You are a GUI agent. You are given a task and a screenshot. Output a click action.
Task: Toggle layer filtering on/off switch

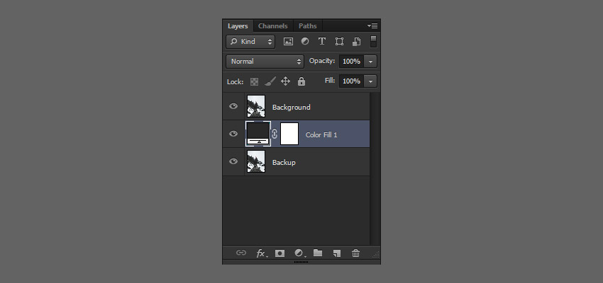pos(373,42)
